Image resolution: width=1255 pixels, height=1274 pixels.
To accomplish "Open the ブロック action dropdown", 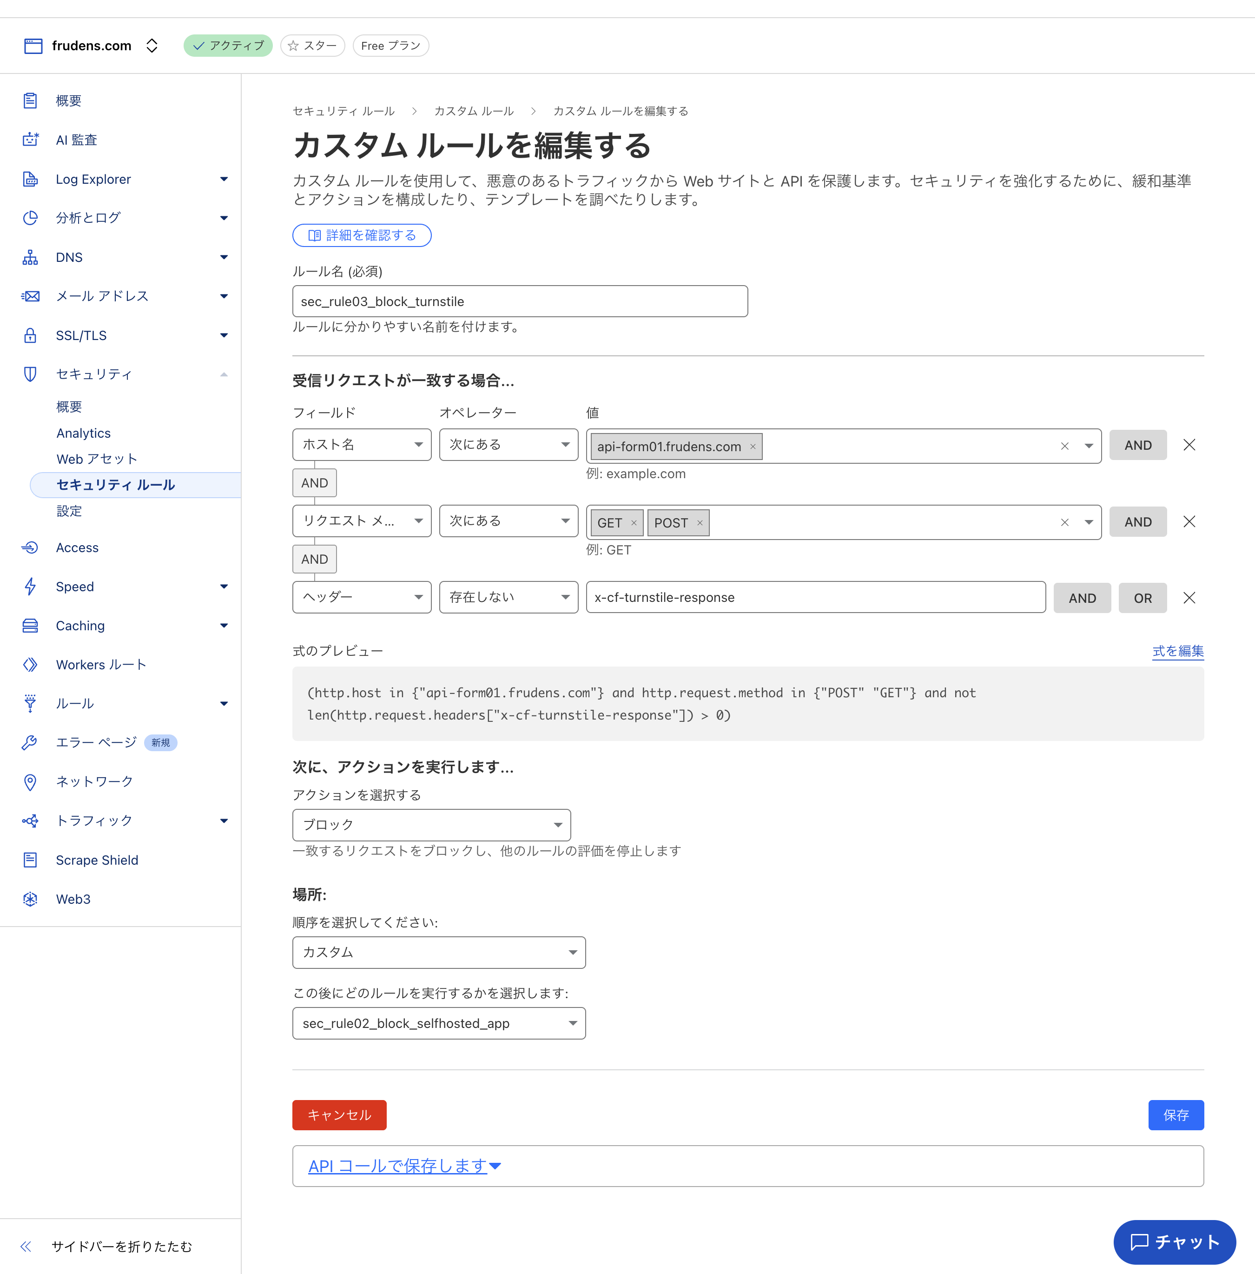I will click(x=431, y=824).
